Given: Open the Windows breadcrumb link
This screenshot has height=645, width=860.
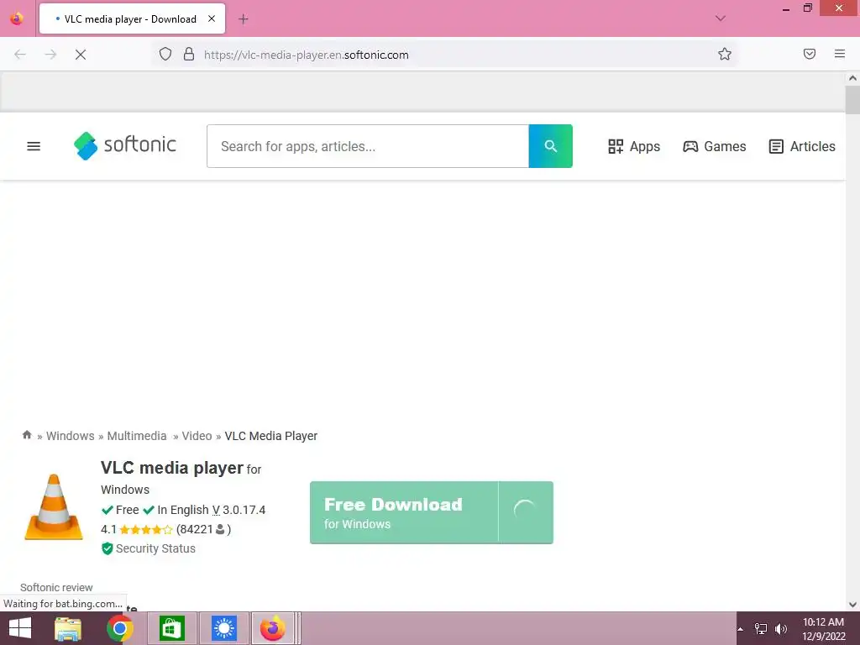Looking at the screenshot, I should 71,436.
